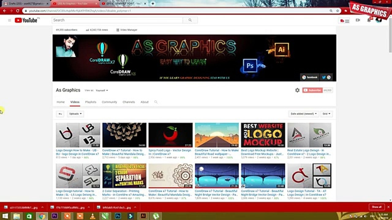This screenshot has height=220, width=392.
Task: Open the Community tab
Action: click(109, 102)
